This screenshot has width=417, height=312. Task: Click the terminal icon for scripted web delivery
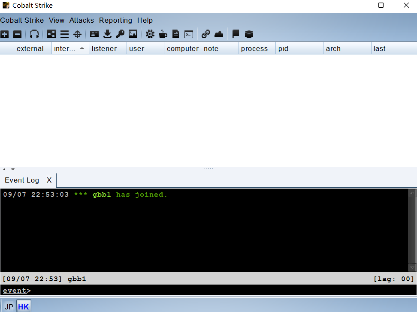coord(189,34)
